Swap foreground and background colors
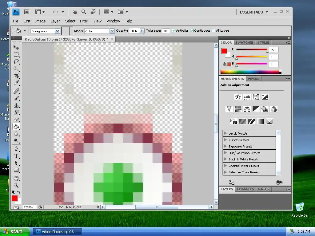Image resolution: width=315 pixels, height=236 pixels. click(19, 192)
